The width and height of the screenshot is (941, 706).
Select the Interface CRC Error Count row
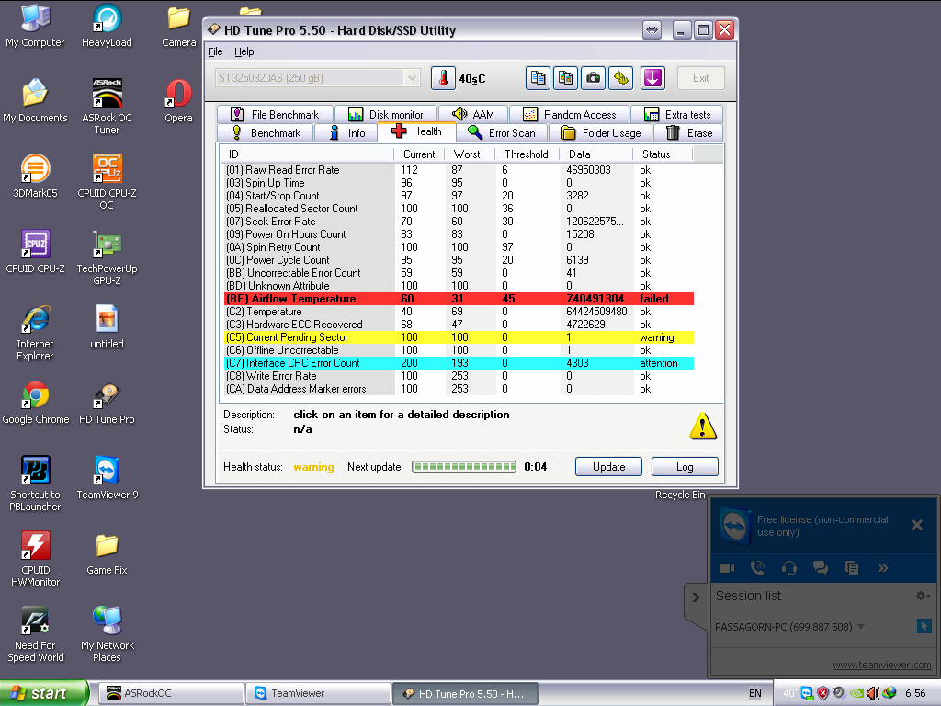click(x=459, y=363)
